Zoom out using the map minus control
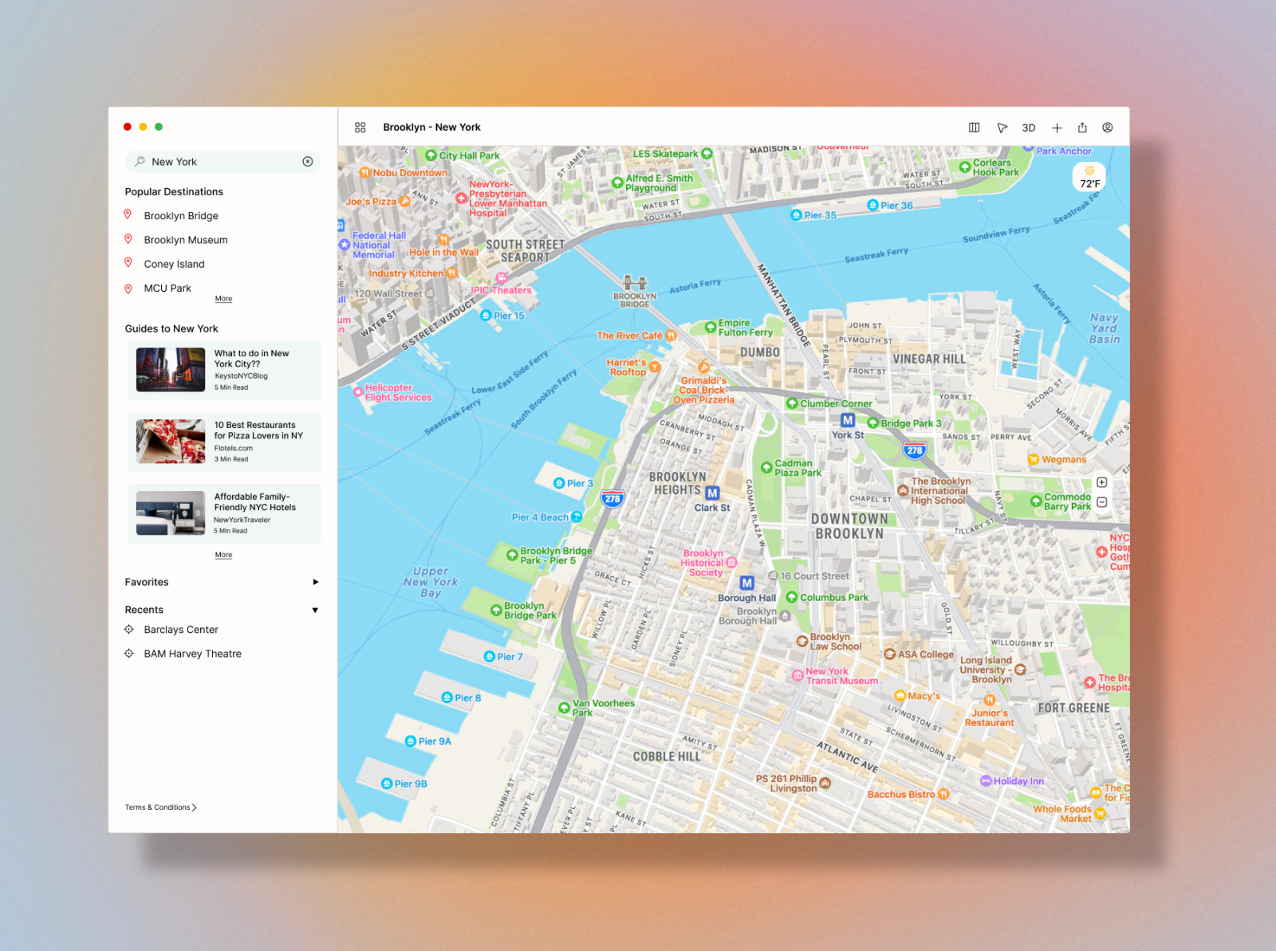1276x951 pixels. [1101, 501]
